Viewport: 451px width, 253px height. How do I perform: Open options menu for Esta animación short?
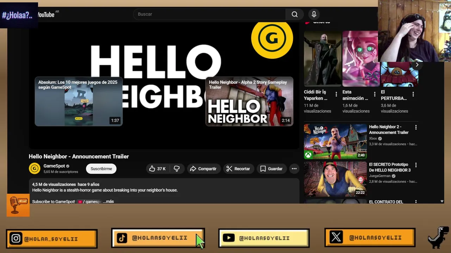click(x=375, y=94)
